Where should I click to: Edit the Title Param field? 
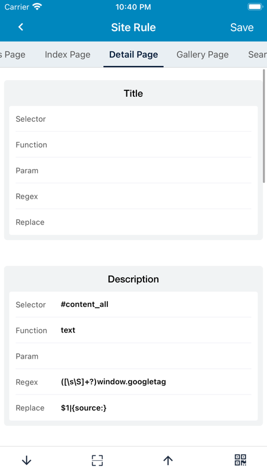[133, 170]
